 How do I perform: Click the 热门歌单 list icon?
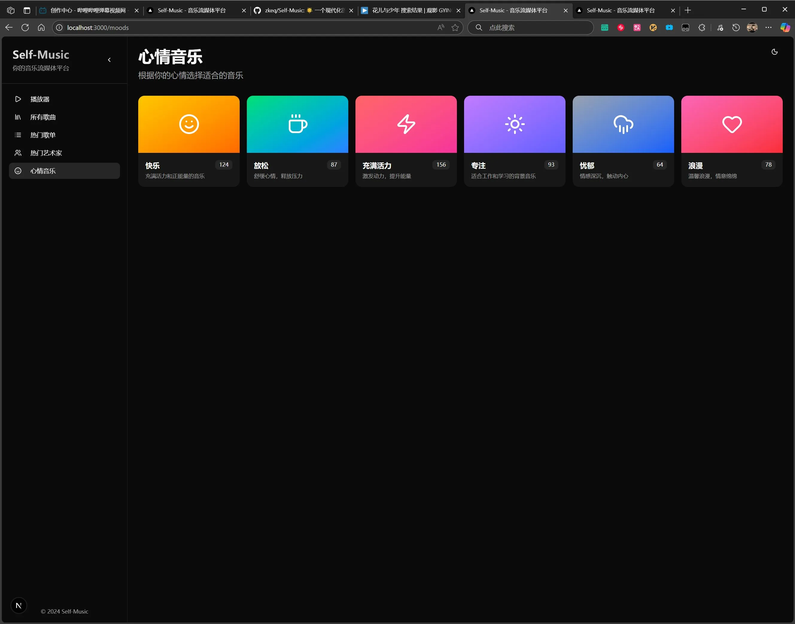pos(18,135)
